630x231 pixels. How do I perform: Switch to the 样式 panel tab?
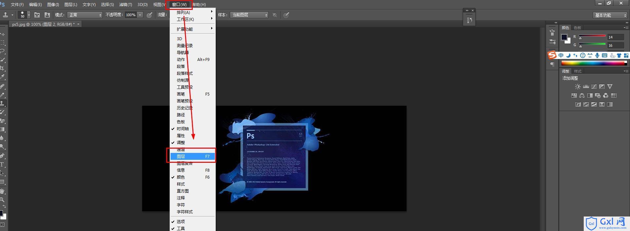pos(578,71)
